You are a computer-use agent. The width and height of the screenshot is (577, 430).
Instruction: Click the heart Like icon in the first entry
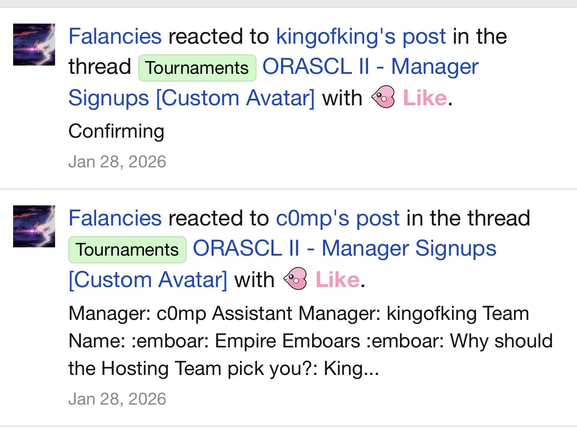(x=383, y=97)
